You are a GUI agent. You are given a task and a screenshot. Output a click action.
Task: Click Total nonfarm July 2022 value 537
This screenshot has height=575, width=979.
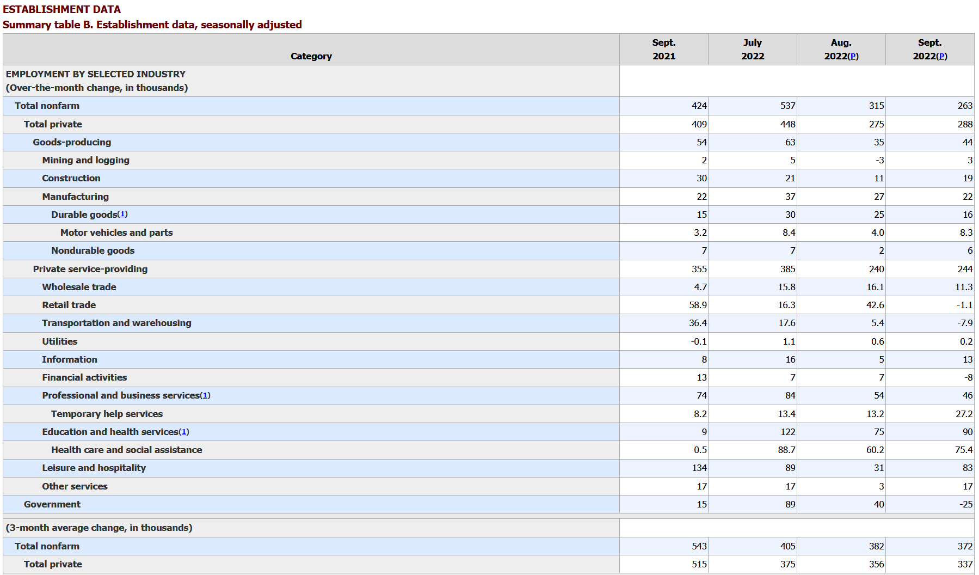[x=788, y=106]
